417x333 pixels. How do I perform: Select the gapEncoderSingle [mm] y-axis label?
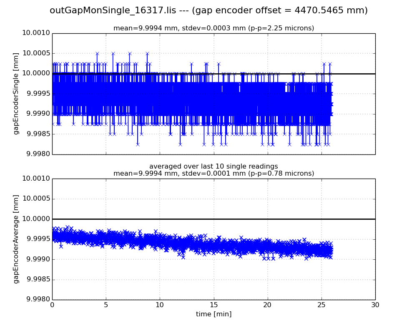pyautogui.click(x=16, y=94)
